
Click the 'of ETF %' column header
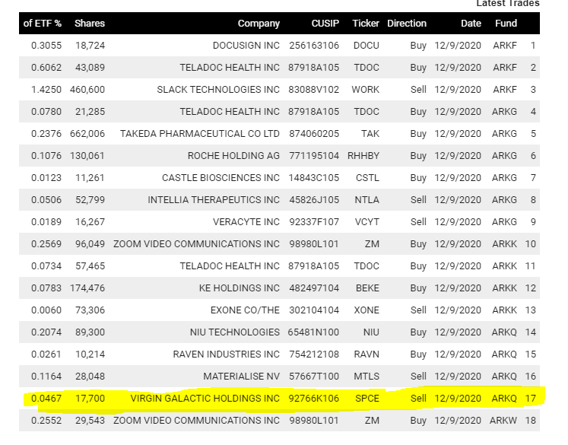tap(43, 24)
